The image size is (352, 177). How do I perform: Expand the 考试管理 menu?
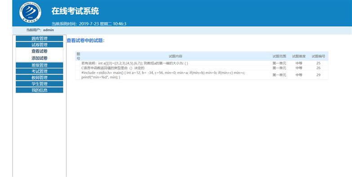pos(39,71)
